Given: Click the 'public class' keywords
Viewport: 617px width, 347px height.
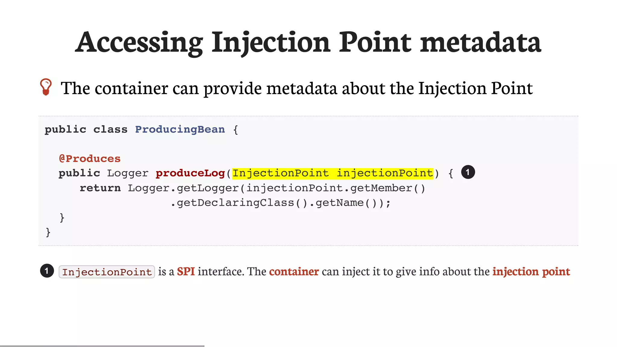Looking at the screenshot, I should (x=86, y=129).
